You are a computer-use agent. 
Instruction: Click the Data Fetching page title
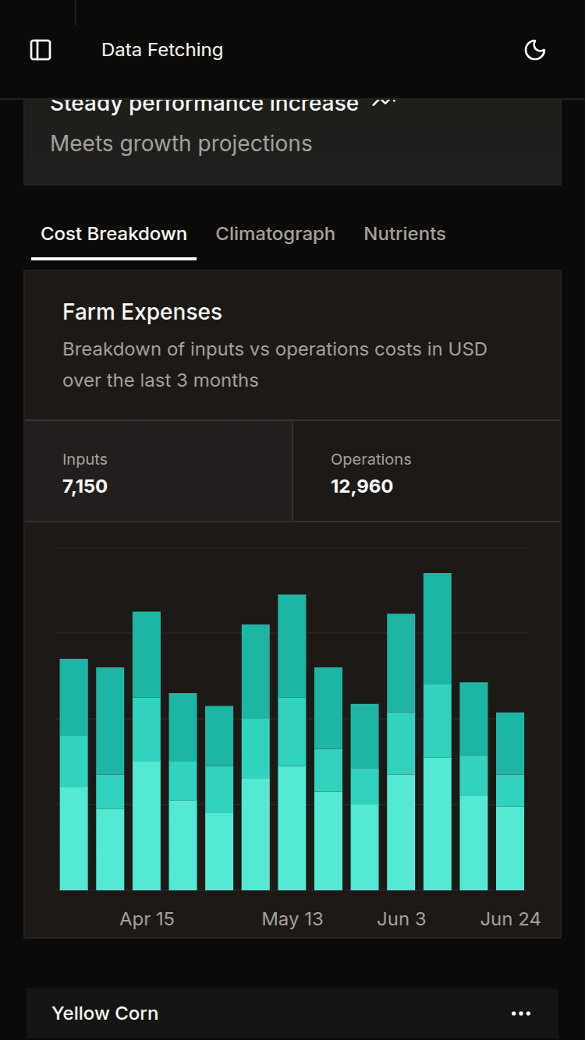(162, 50)
